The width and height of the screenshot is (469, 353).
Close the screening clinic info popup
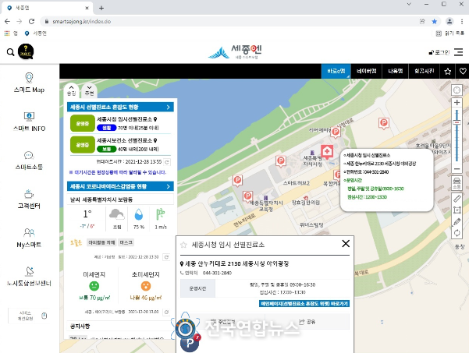pyautogui.click(x=346, y=243)
